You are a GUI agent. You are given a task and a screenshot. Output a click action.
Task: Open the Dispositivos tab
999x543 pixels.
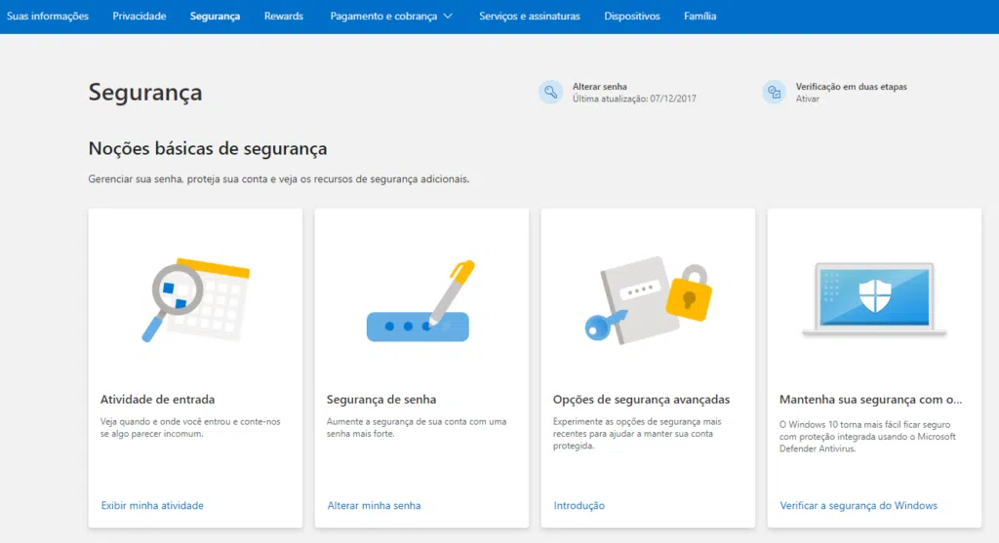[x=632, y=16]
